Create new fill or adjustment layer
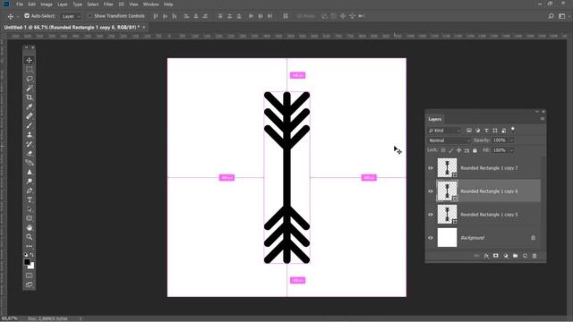Screen dimensions: 573x322 pyautogui.click(x=505, y=256)
